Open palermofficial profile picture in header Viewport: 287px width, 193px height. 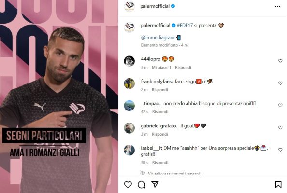pos(129,6)
